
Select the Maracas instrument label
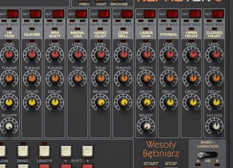pyautogui.click(x=77, y=35)
